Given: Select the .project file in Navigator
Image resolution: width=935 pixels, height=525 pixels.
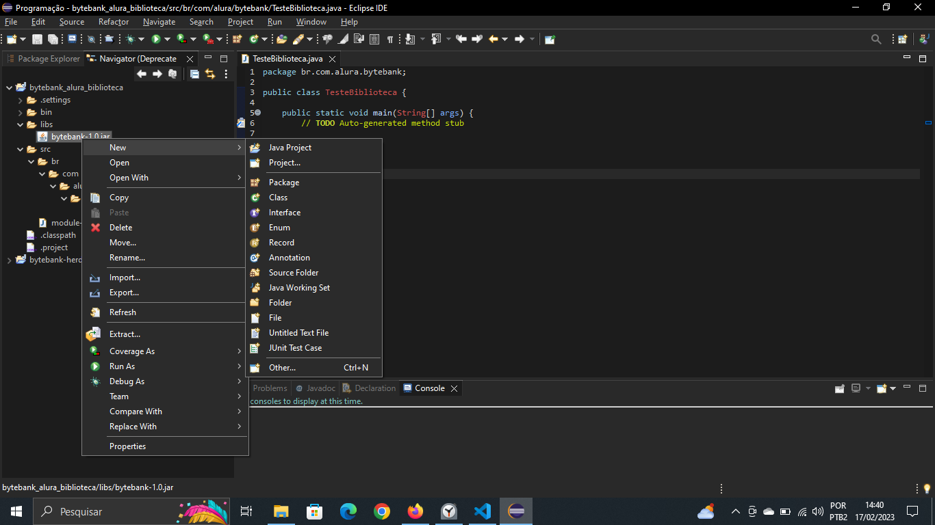Looking at the screenshot, I should [47, 247].
